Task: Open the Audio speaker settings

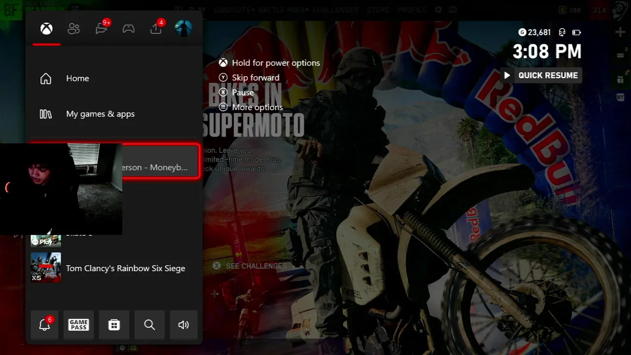Action: (x=184, y=324)
